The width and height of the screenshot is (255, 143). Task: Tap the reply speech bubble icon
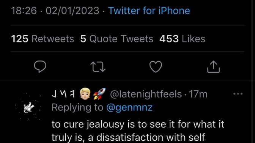click(x=40, y=67)
